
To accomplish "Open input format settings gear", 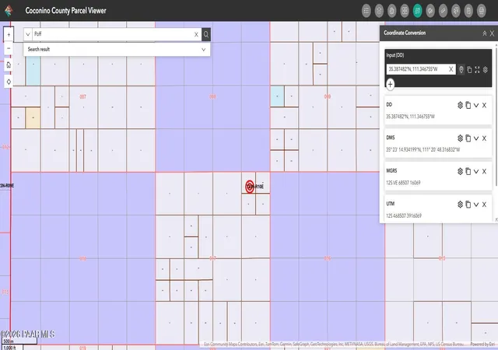I will [486, 69].
